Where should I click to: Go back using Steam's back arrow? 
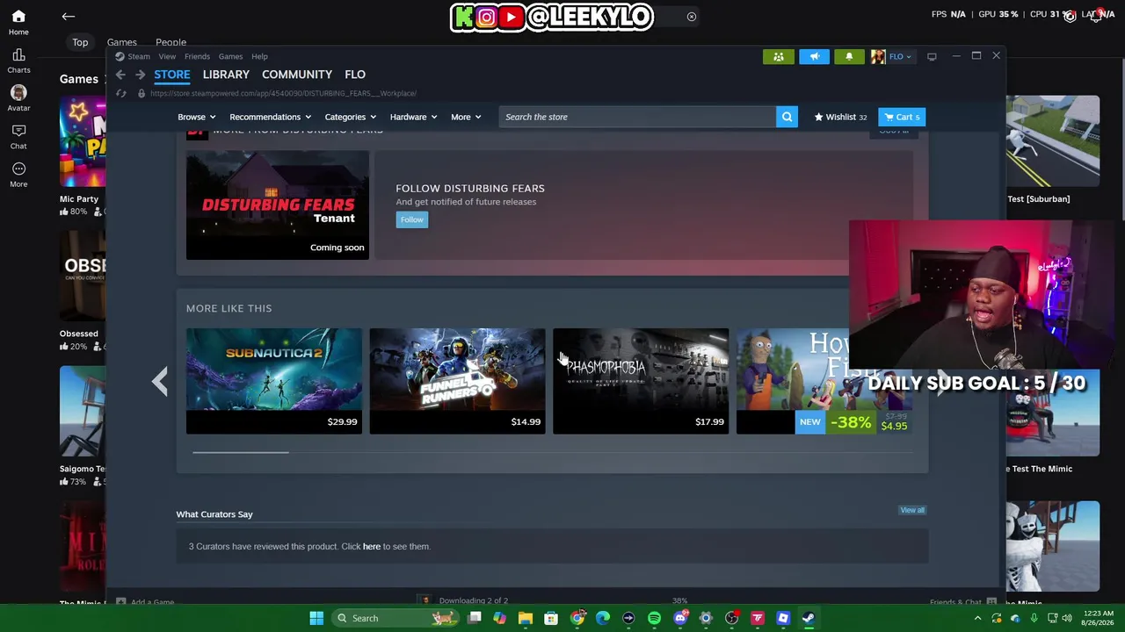120,75
